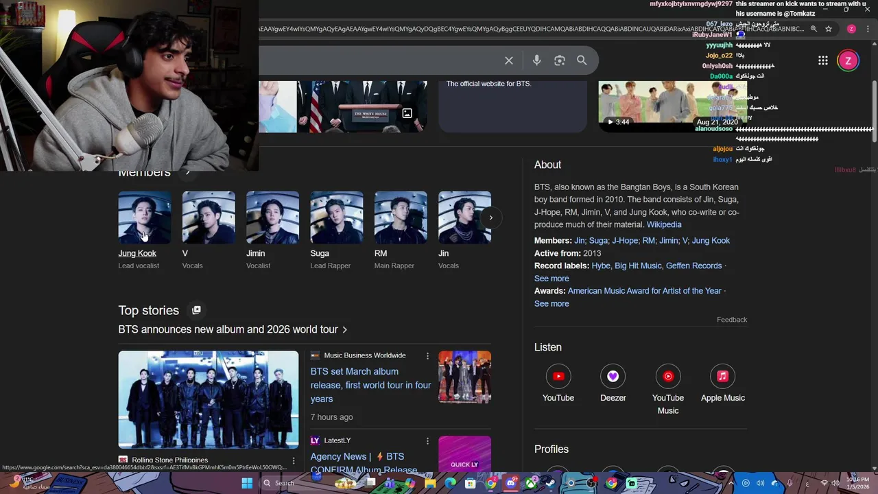Open the Jung Kook link in About Members
The height and width of the screenshot is (494, 878).
[x=711, y=241]
